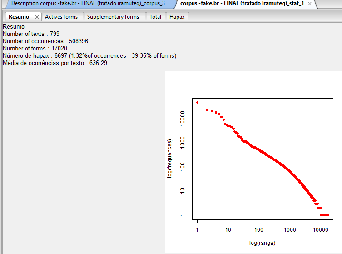This screenshot has height=254, width=342.
Task: Click the 'Média de ocorrências por texto' line
Action: pyautogui.click(x=55, y=63)
